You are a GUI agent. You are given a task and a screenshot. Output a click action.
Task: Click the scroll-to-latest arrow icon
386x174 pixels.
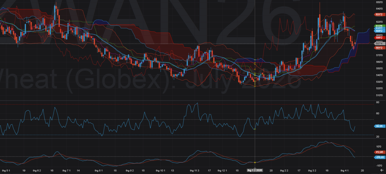click(x=382, y=170)
